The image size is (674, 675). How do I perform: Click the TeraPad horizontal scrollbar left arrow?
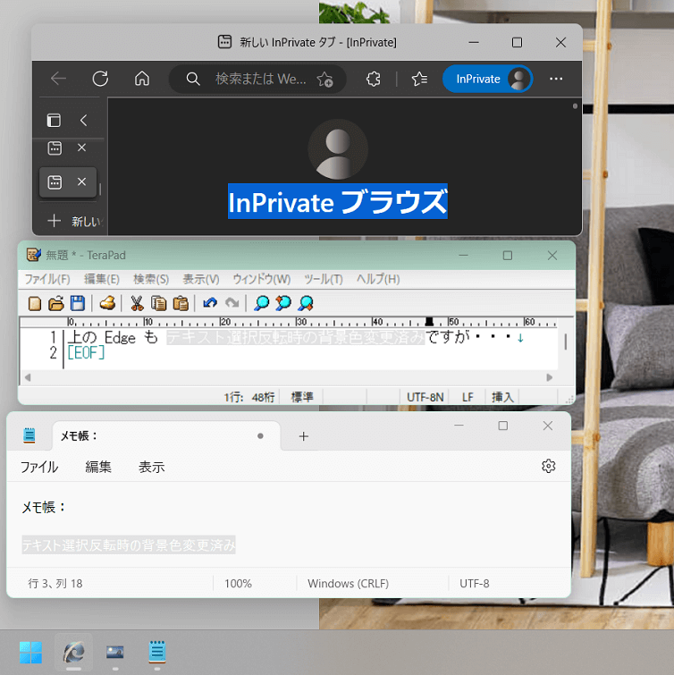pyautogui.click(x=28, y=377)
